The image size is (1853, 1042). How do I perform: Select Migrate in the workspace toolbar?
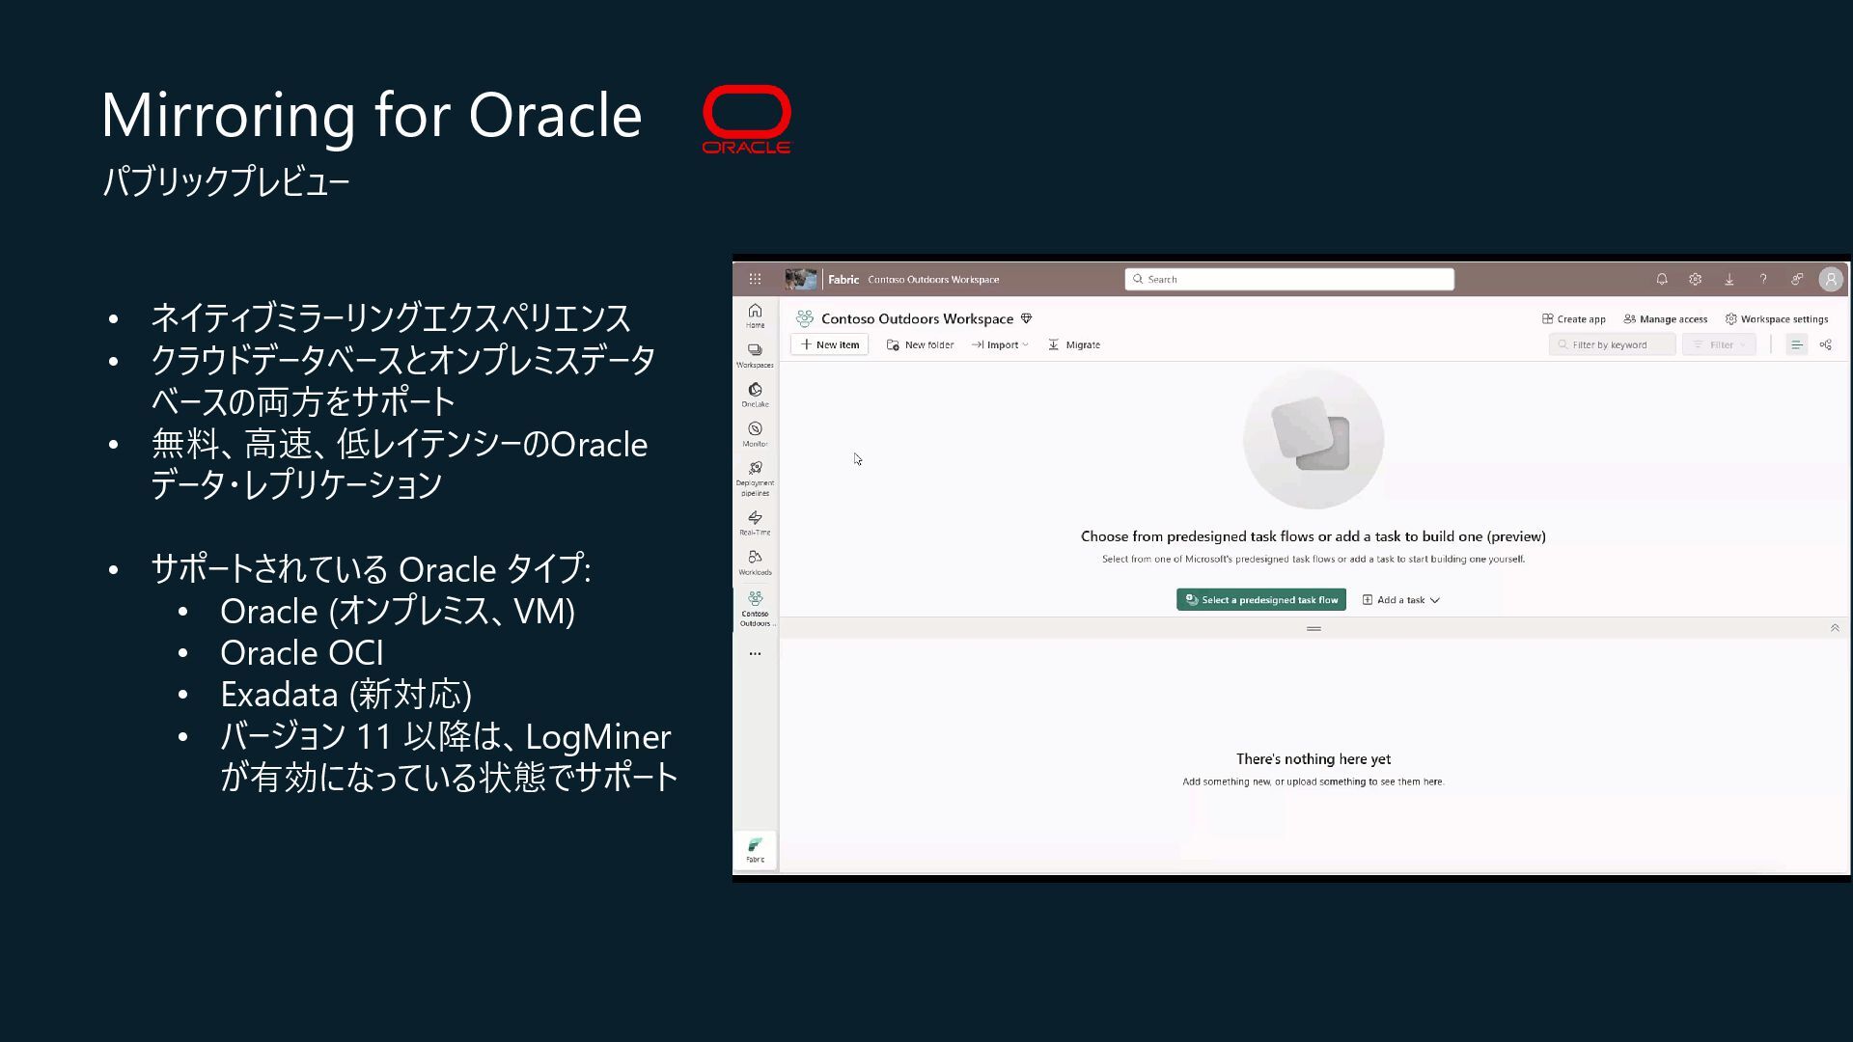pos(1074,344)
